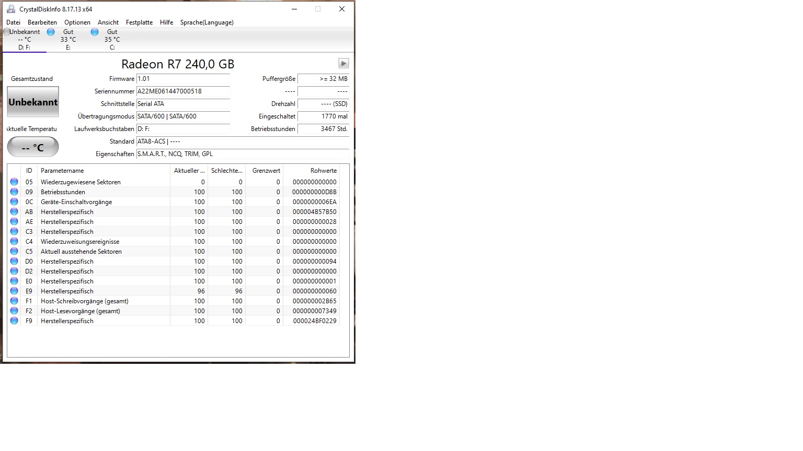The height and width of the screenshot is (451, 803).
Task: Click the next disk arrow button
Action: (343, 63)
